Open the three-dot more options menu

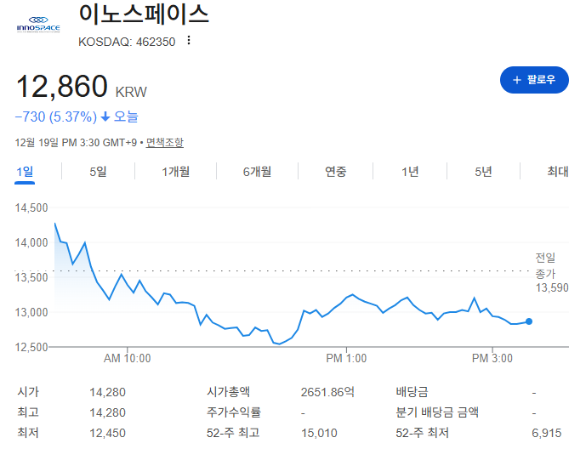[x=189, y=40]
